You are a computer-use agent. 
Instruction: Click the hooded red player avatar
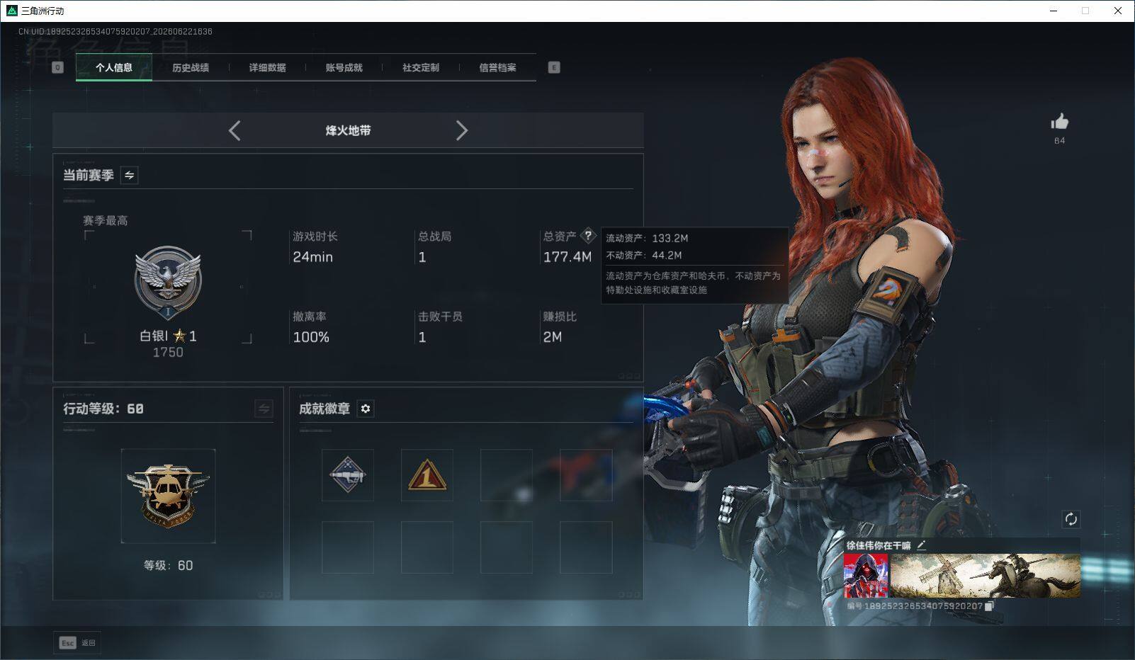(866, 576)
